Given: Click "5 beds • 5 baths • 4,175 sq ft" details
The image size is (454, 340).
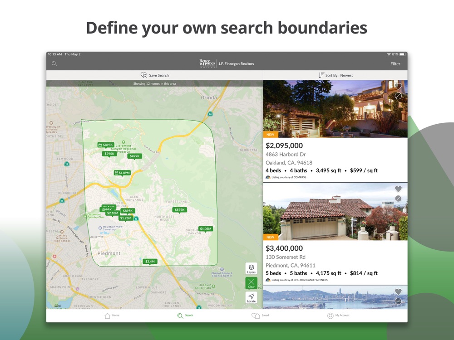Looking at the screenshot, I should 303,273.
